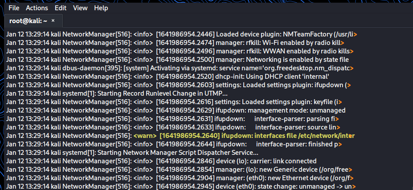413x190 pixels.
Task: Click the device (lo) carrier link connected line
Action: (x=178, y=161)
